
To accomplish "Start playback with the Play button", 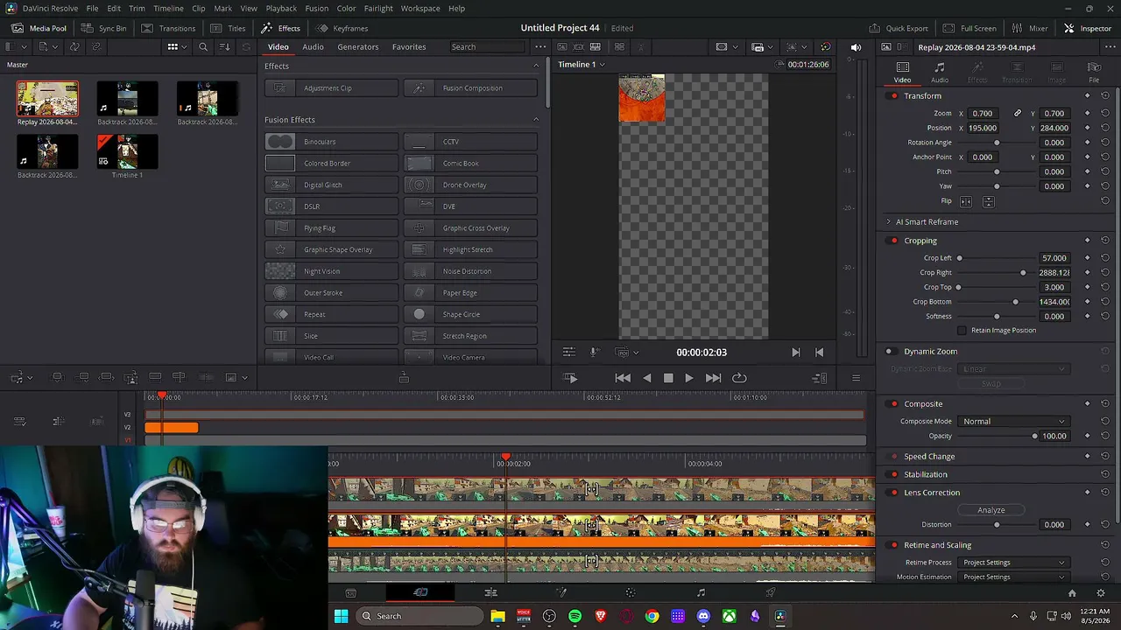I will pos(688,378).
